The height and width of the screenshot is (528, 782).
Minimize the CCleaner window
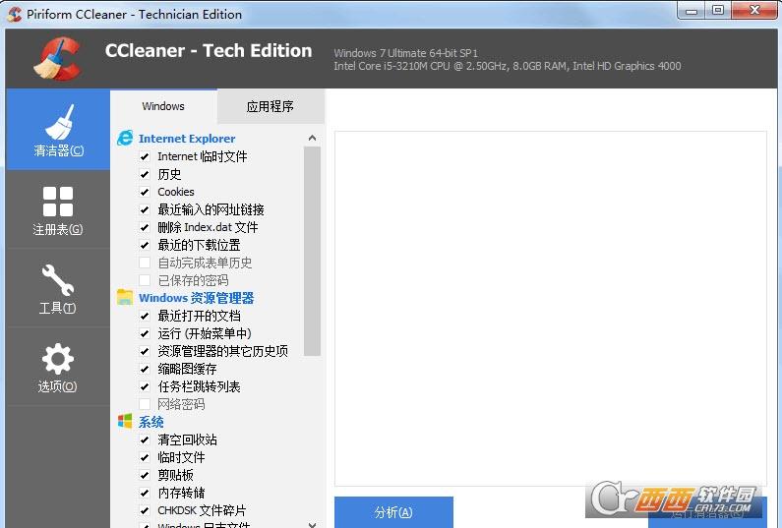pos(692,11)
